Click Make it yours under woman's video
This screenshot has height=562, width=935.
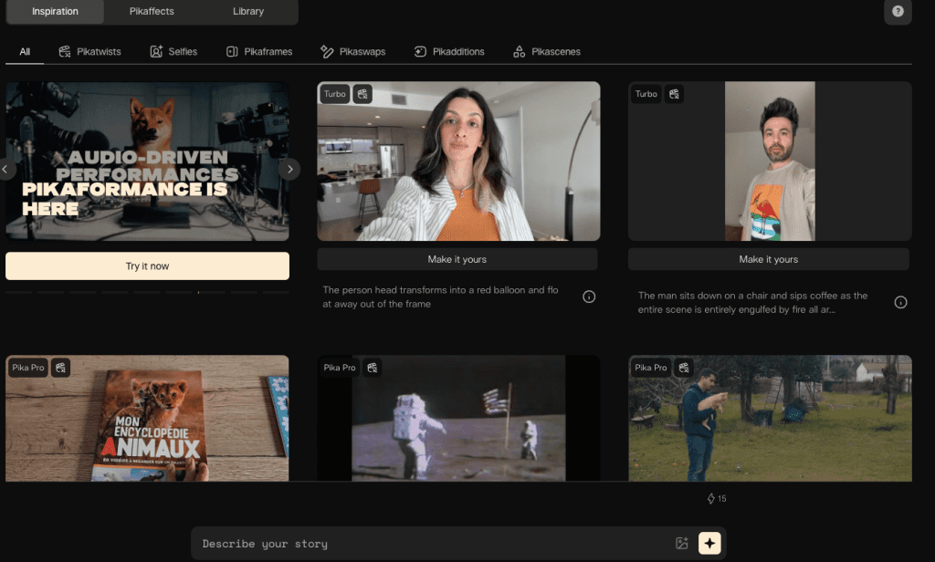(x=457, y=259)
